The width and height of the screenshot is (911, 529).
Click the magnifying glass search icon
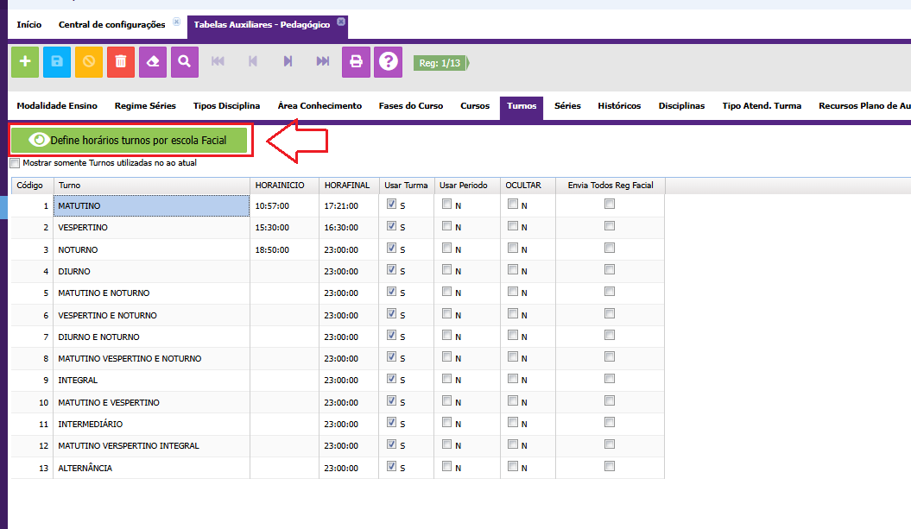(185, 61)
